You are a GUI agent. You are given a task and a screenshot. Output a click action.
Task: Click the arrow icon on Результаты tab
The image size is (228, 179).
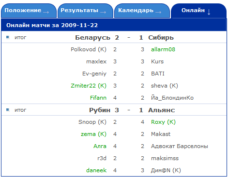click(103, 12)
